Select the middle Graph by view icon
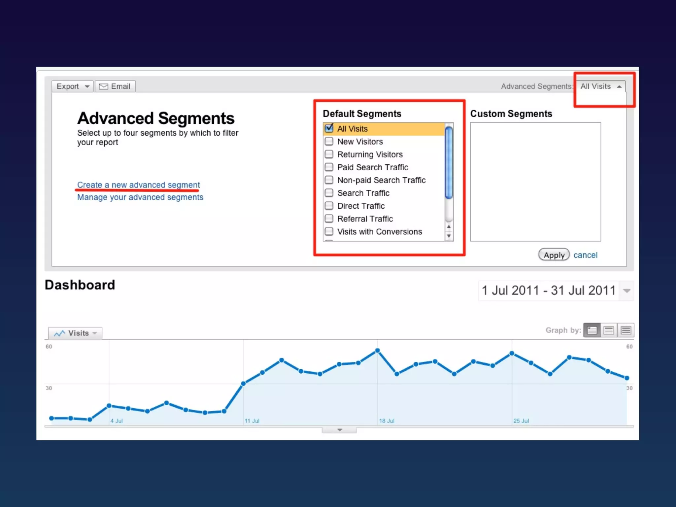This screenshot has height=507, width=676. pos(609,330)
